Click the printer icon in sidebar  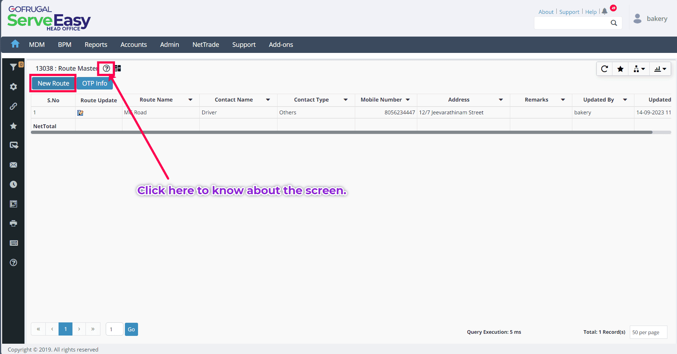coord(13,223)
